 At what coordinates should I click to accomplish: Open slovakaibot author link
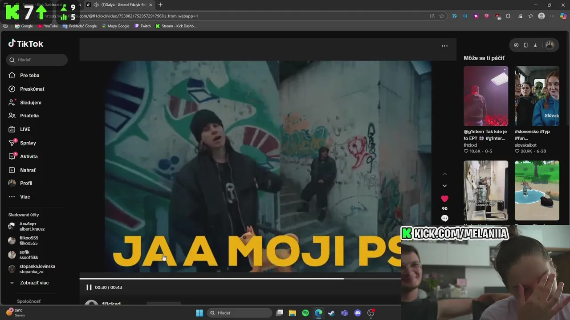coord(525,145)
